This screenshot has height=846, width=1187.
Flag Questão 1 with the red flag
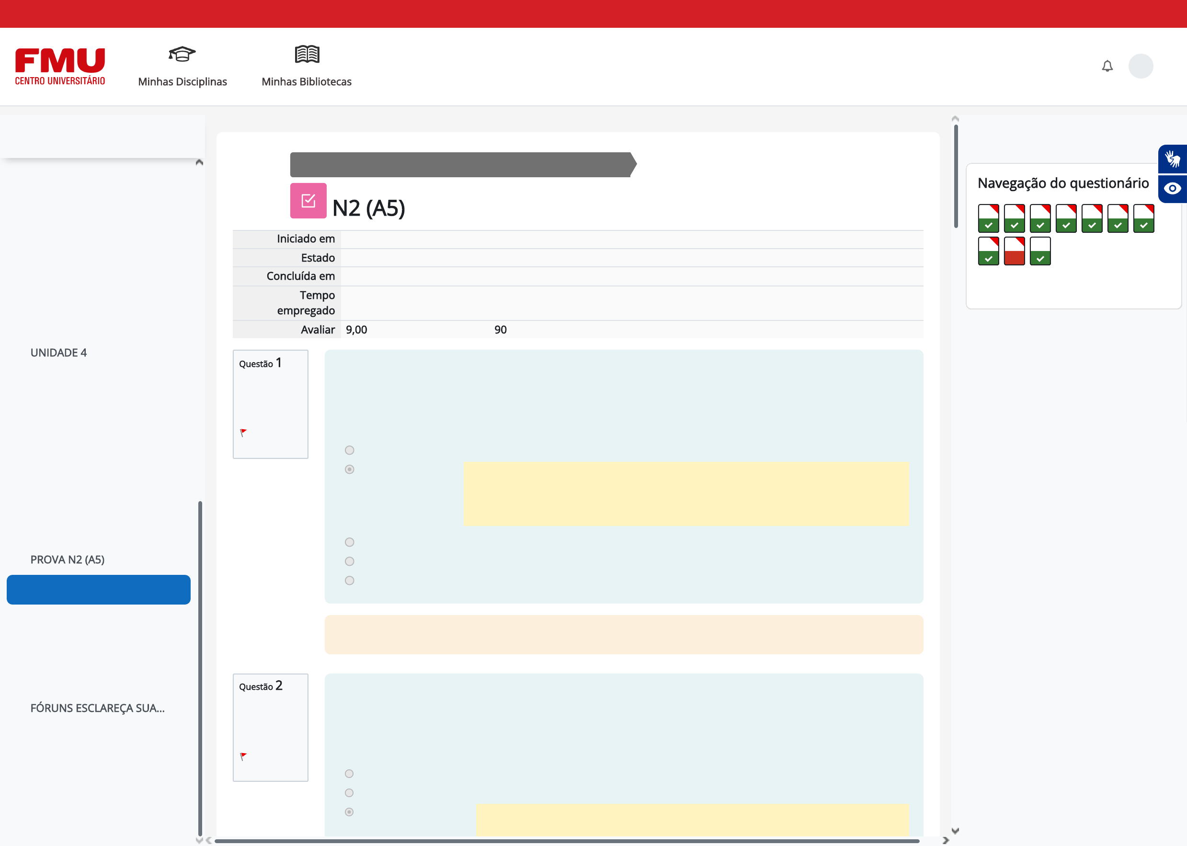(243, 433)
